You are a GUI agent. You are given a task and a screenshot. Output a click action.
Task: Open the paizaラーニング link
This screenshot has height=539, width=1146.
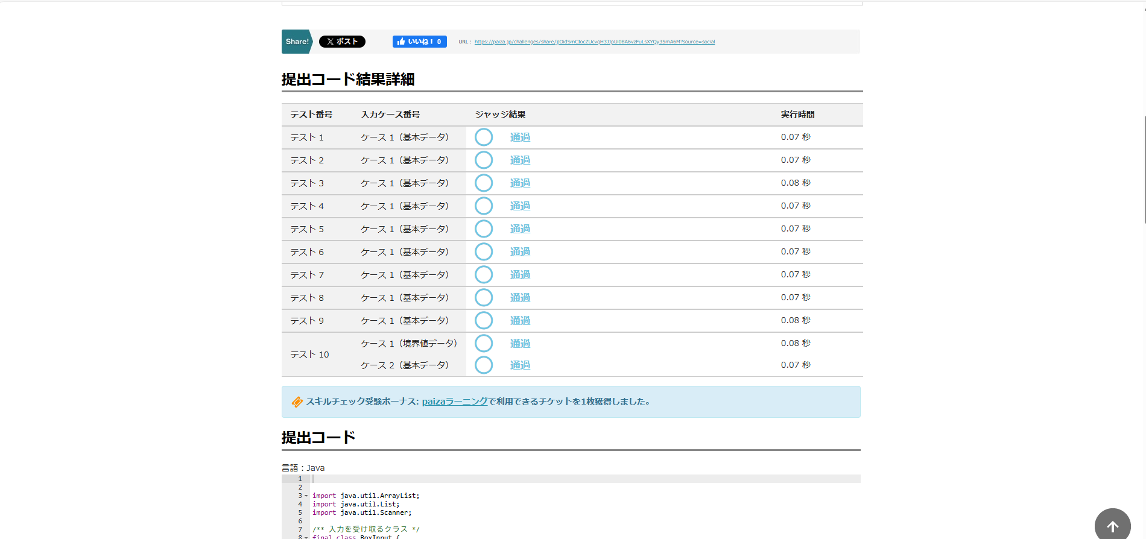tap(455, 402)
